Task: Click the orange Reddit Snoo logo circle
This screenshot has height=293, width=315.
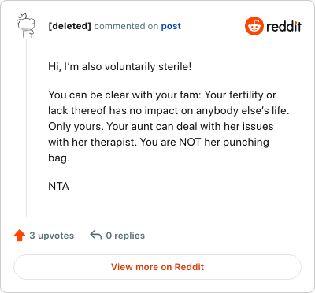Action: pos(254,26)
